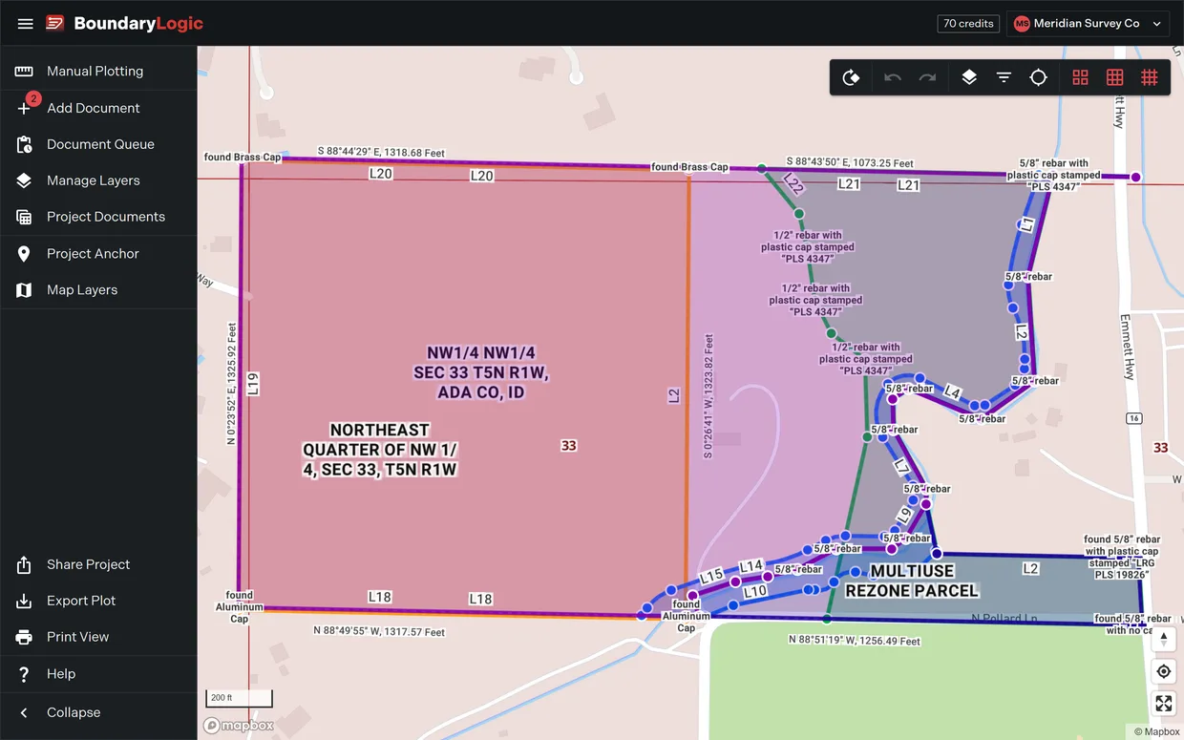Open the hamburger menu
Image resolution: width=1184 pixels, height=740 pixels.
pos(26,23)
